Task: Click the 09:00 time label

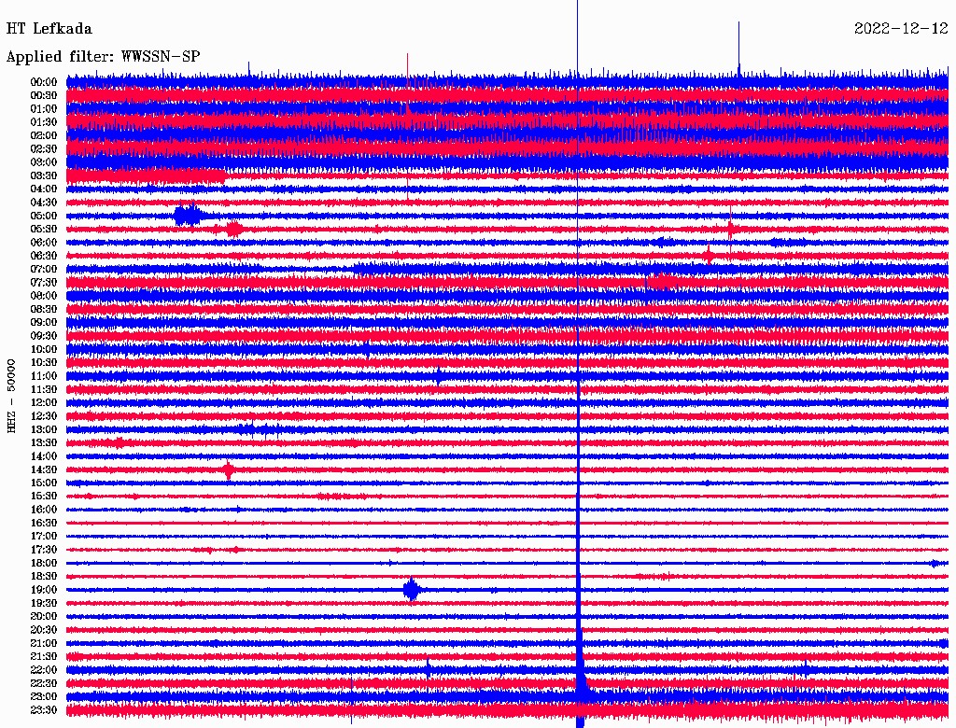Action: (44, 323)
